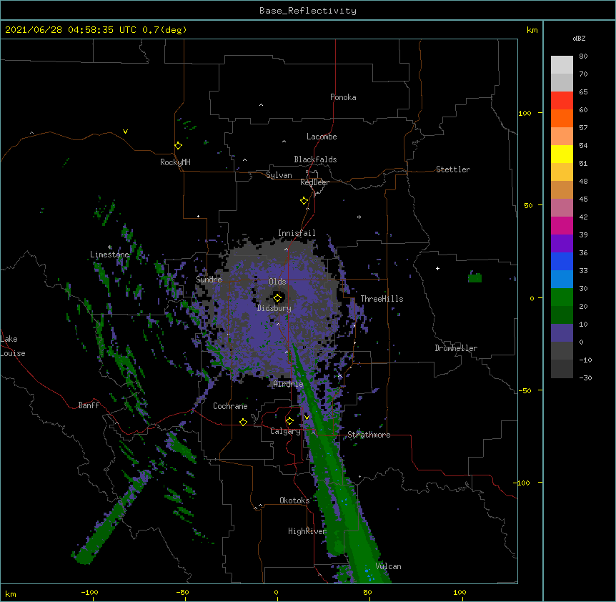Click the -100 tick label on bottom axis

click(x=89, y=592)
